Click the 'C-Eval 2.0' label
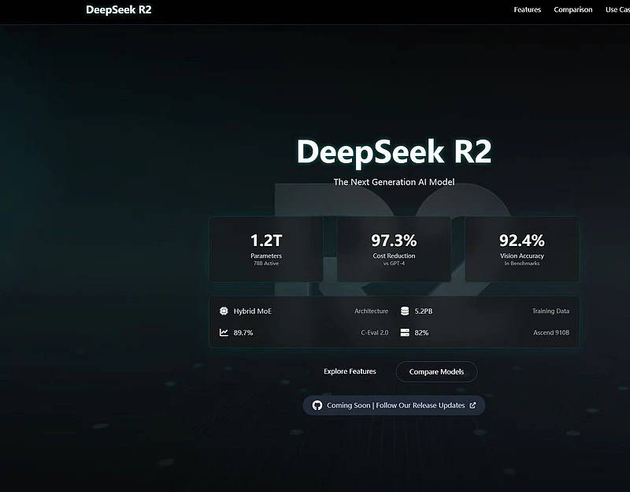 point(375,333)
